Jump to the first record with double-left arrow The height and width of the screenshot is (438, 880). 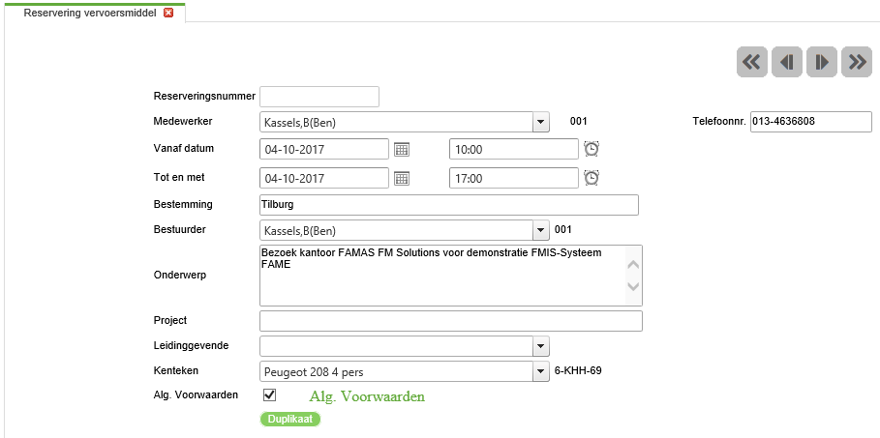click(751, 62)
